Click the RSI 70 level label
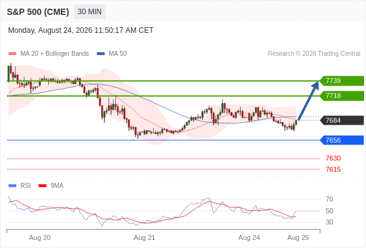The height and width of the screenshot is (248, 366). [x=329, y=199]
